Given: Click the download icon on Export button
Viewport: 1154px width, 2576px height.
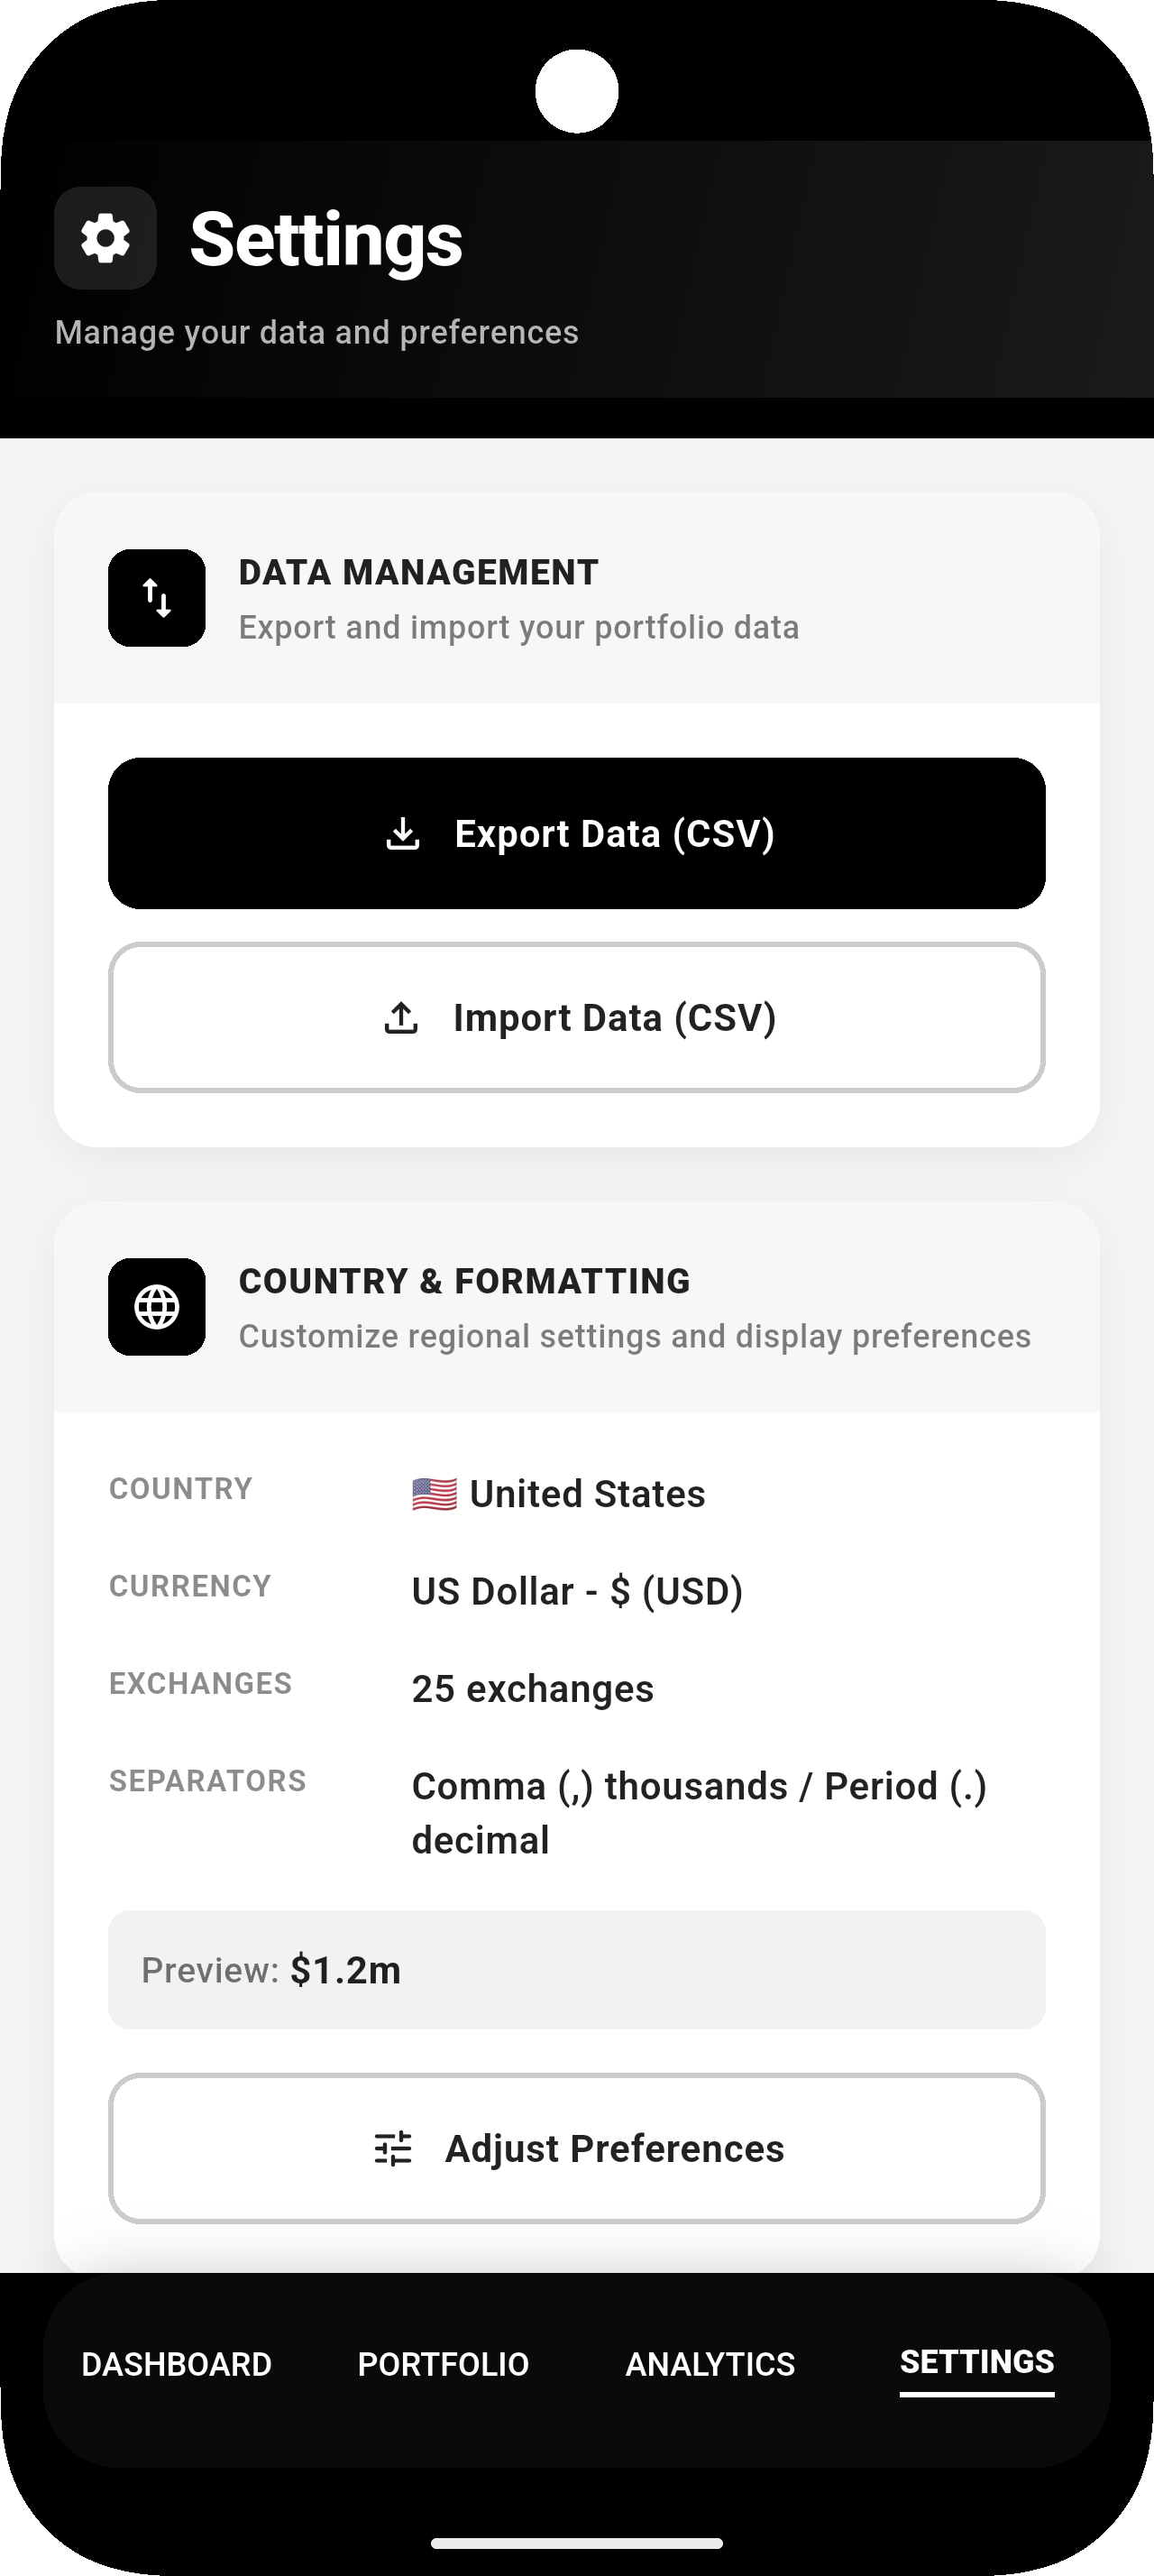Looking at the screenshot, I should pyautogui.click(x=403, y=833).
